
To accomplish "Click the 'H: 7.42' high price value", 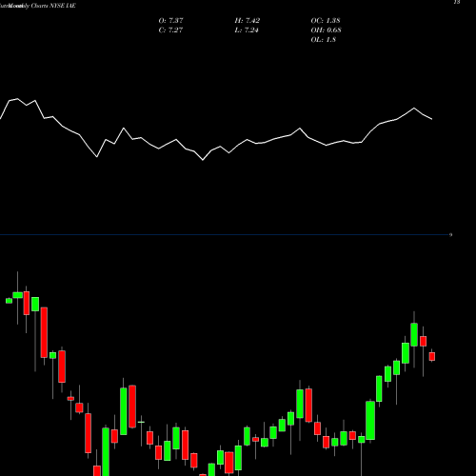I will pos(248,21).
